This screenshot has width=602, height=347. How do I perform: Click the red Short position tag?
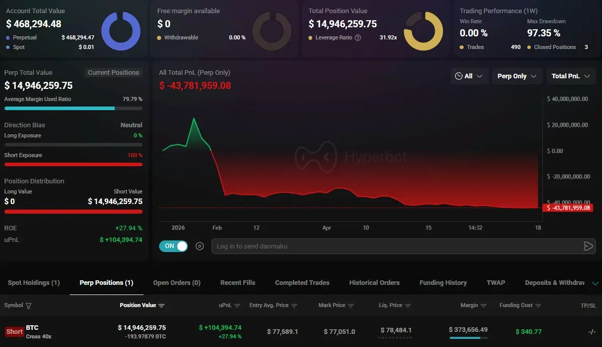(x=15, y=332)
